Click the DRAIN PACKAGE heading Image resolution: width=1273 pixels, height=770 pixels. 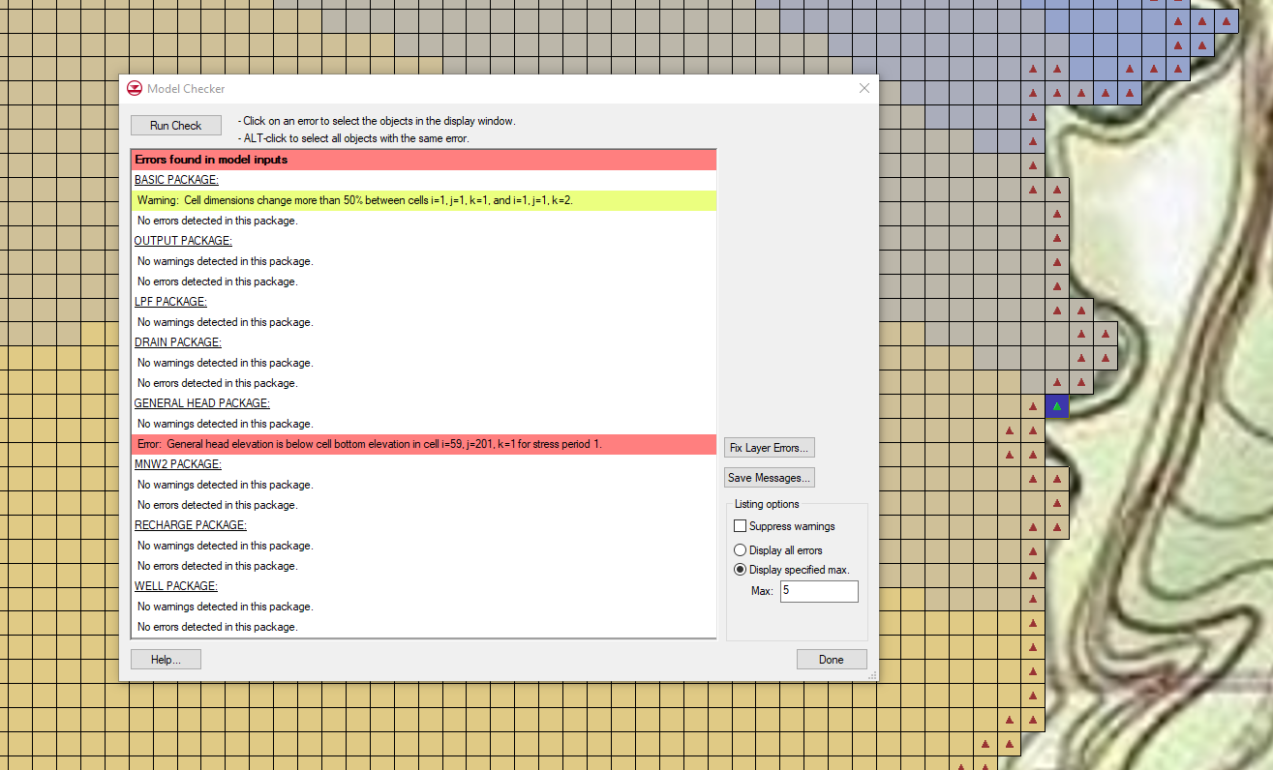coord(177,342)
